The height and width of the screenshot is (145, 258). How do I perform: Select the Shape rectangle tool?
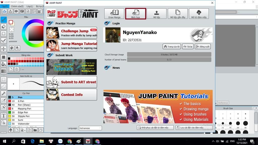(x=4, y=34)
